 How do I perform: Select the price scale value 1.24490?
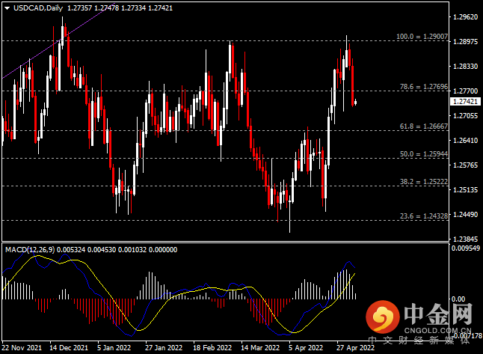(466, 214)
